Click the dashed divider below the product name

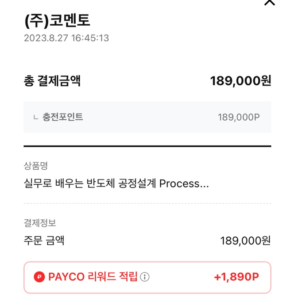click(x=147, y=203)
